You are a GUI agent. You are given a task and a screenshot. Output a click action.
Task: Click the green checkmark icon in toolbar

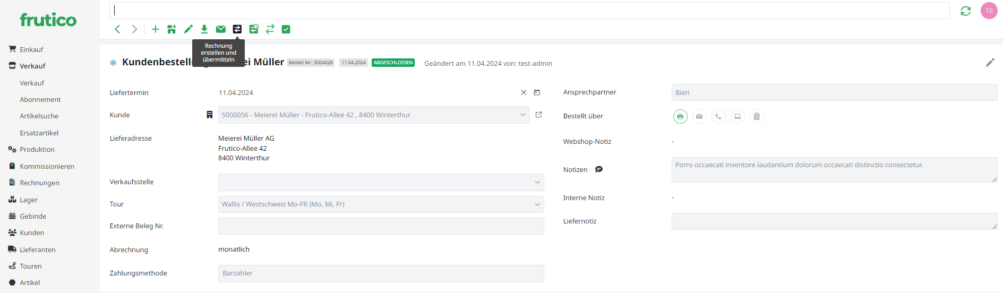(286, 29)
